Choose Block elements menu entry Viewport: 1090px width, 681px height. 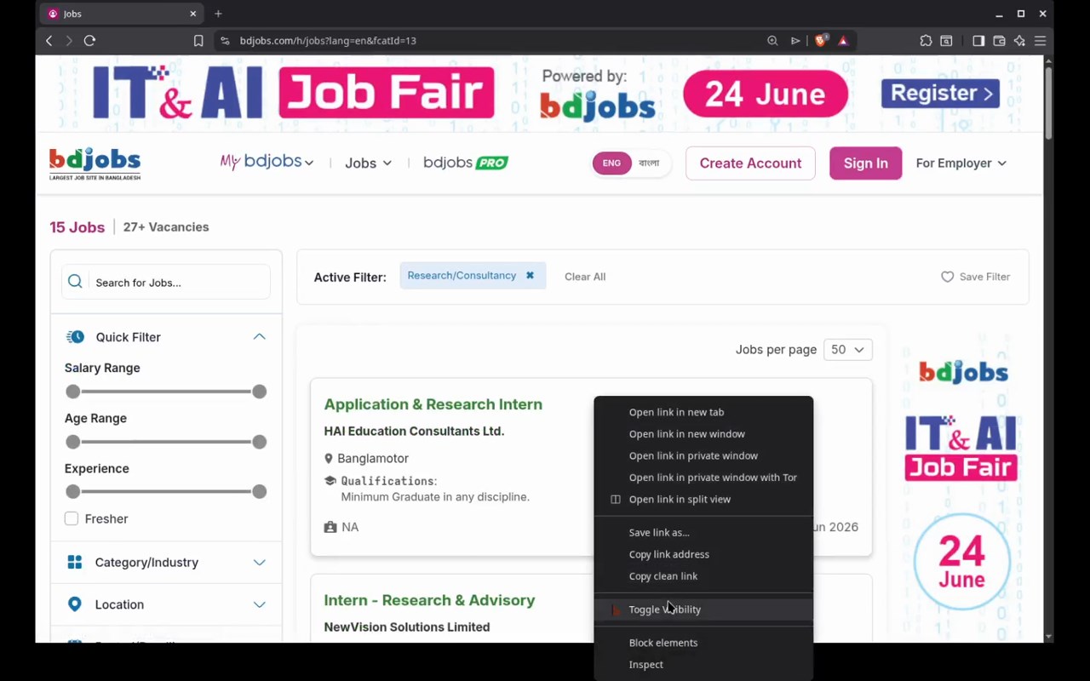point(703,643)
